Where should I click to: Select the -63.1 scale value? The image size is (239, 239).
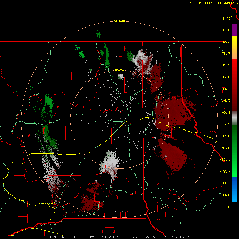coord(225,160)
